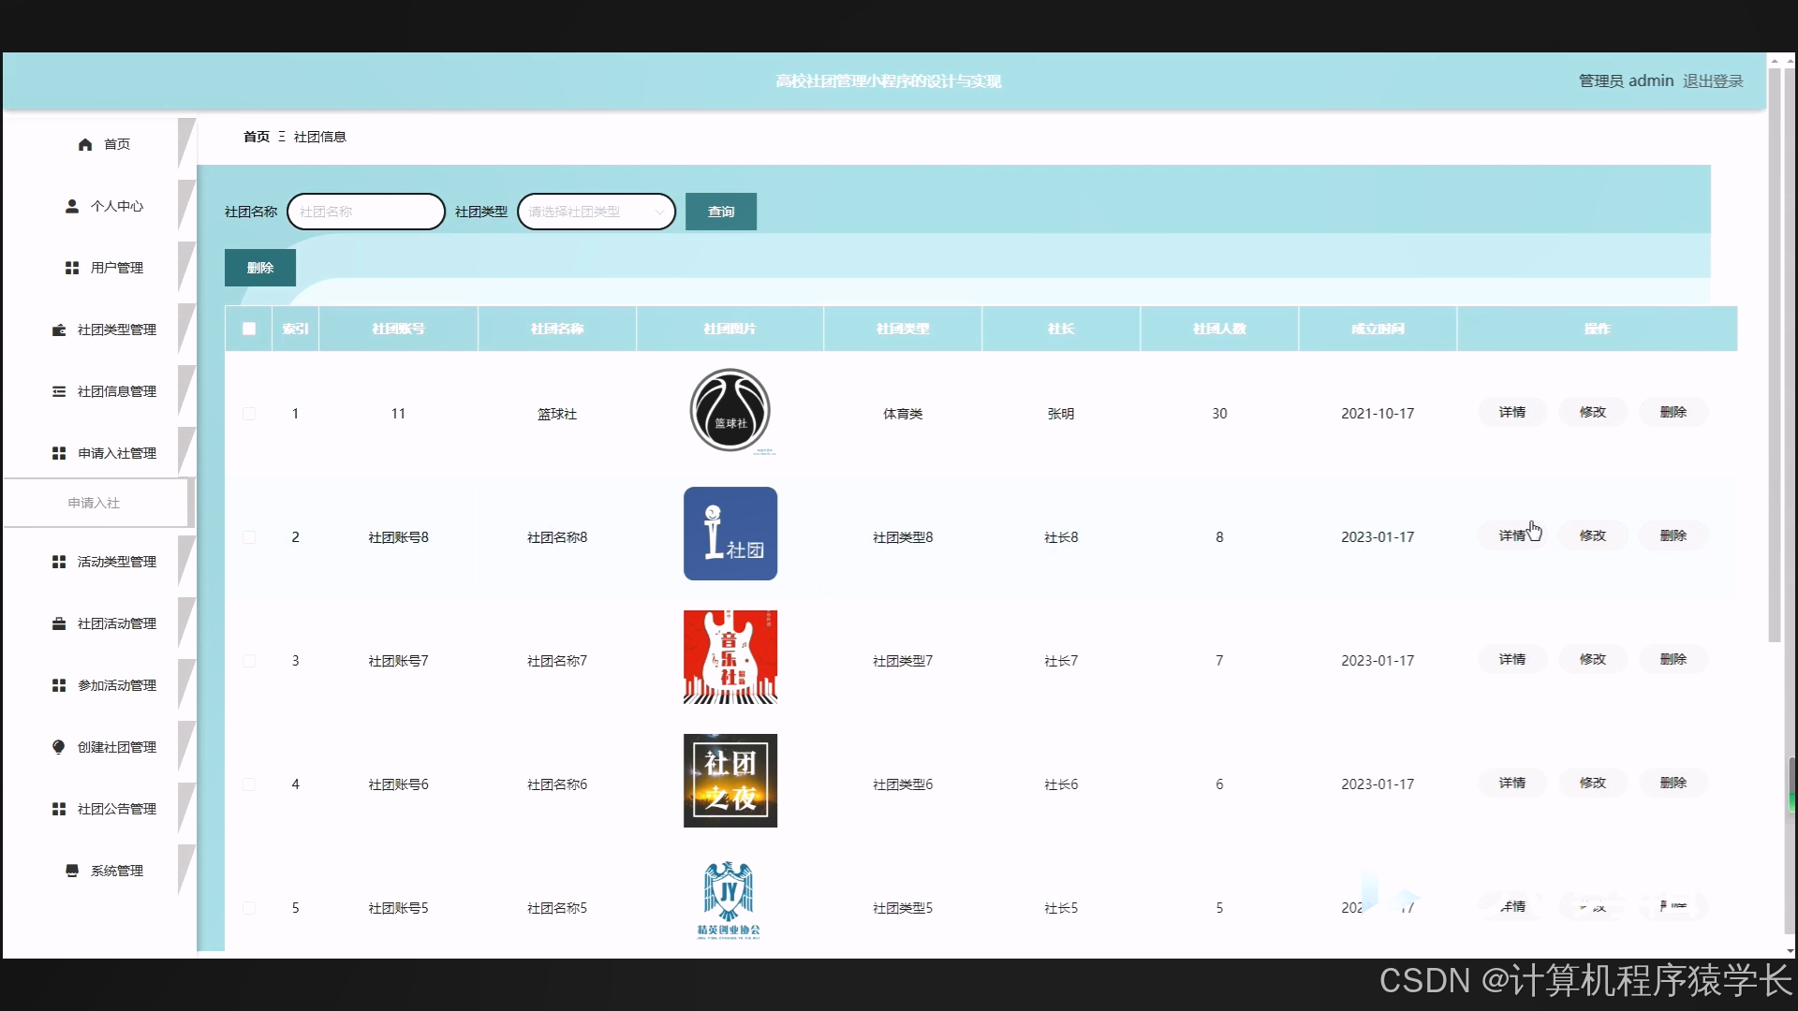The image size is (1798, 1011).
Task: Open 详情 for 社团名称7
Action: pyautogui.click(x=1512, y=659)
